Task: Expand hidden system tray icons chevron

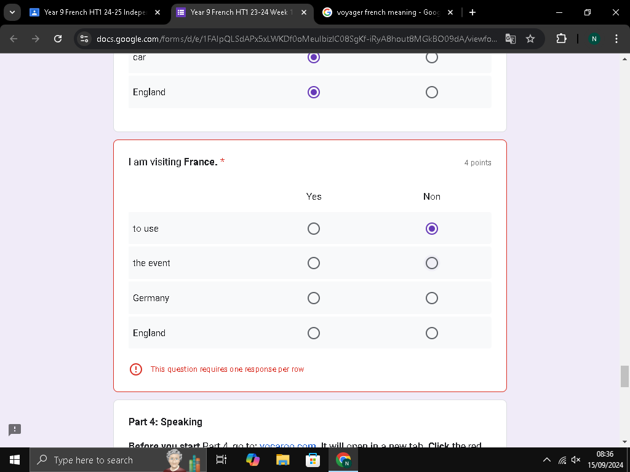Action: pyautogui.click(x=546, y=460)
